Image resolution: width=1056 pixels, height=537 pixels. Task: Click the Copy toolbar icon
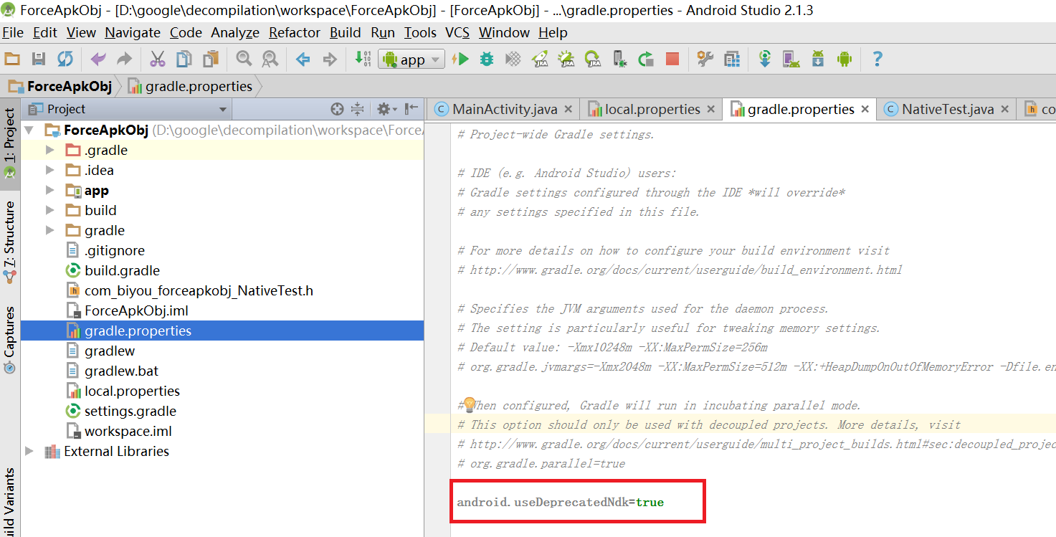(x=184, y=59)
